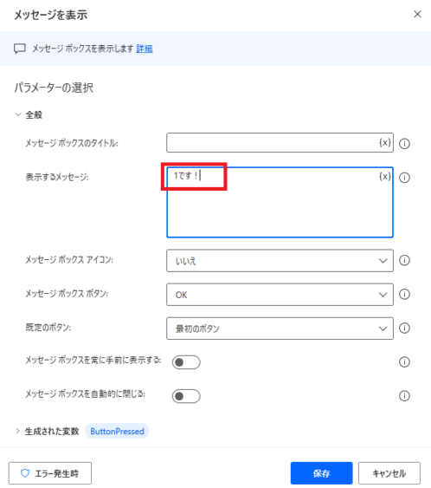Click the キャンセル button

pos(389,473)
